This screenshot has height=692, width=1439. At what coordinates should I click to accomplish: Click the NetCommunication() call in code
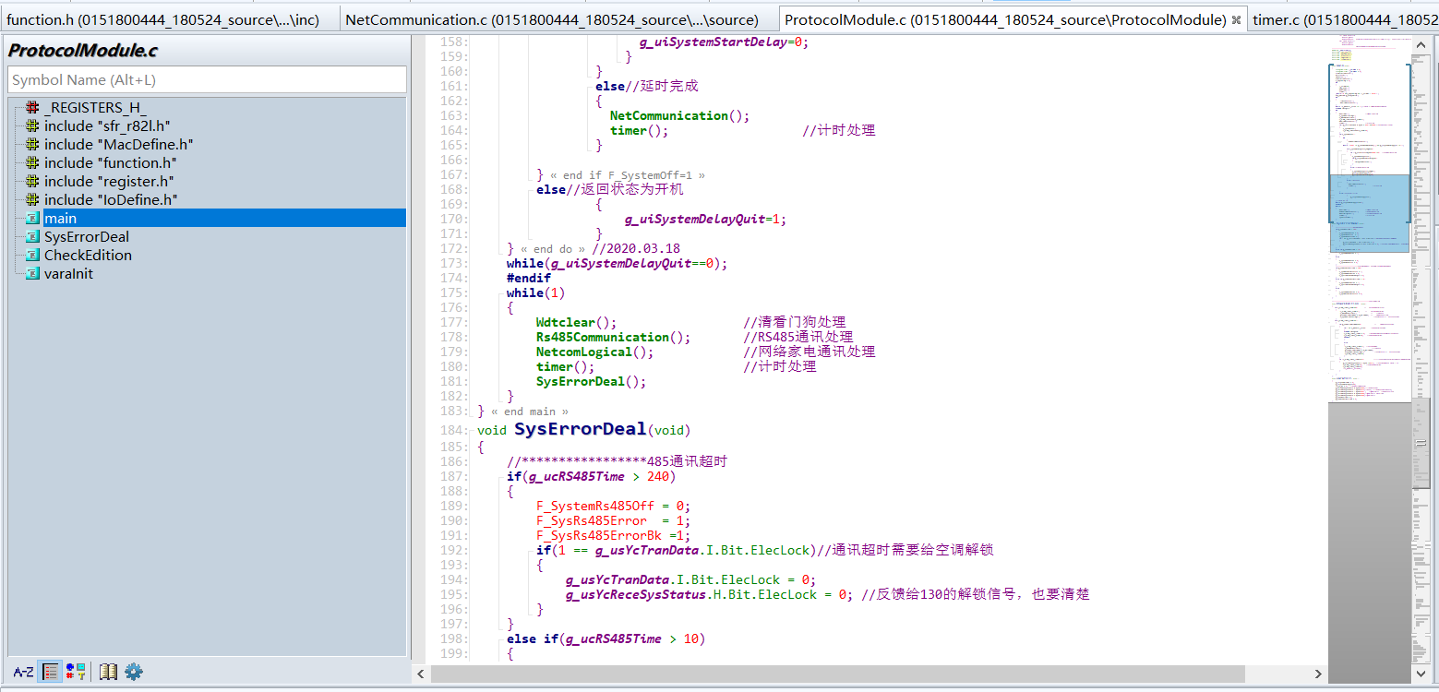click(680, 115)
